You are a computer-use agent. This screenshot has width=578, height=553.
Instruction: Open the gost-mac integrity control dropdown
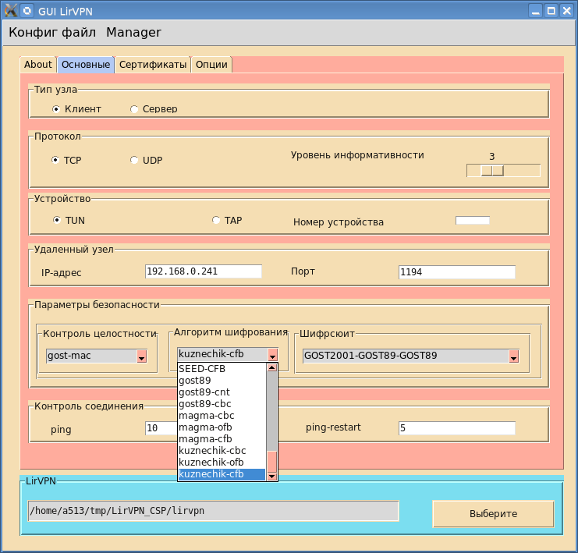[x=142, y=356]
